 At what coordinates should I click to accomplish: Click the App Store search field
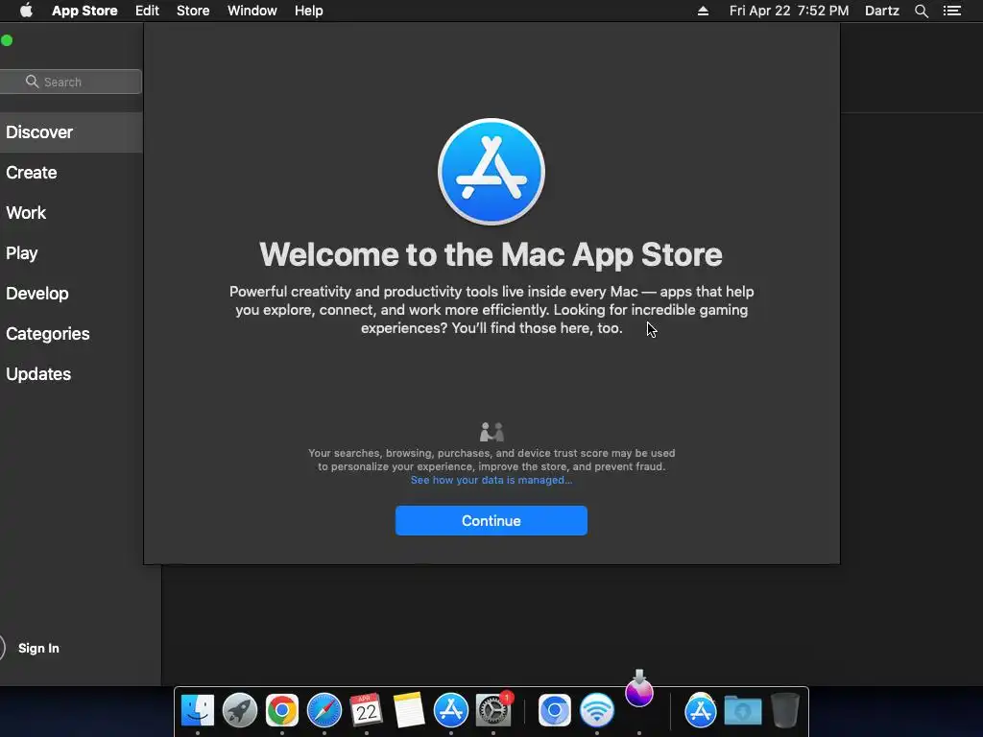pyautogui.click(x=70, y=82)
